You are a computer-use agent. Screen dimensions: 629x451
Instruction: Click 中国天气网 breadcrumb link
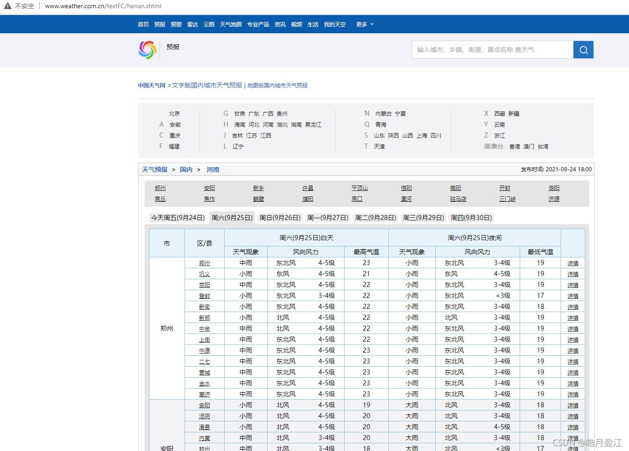[152, 86]
